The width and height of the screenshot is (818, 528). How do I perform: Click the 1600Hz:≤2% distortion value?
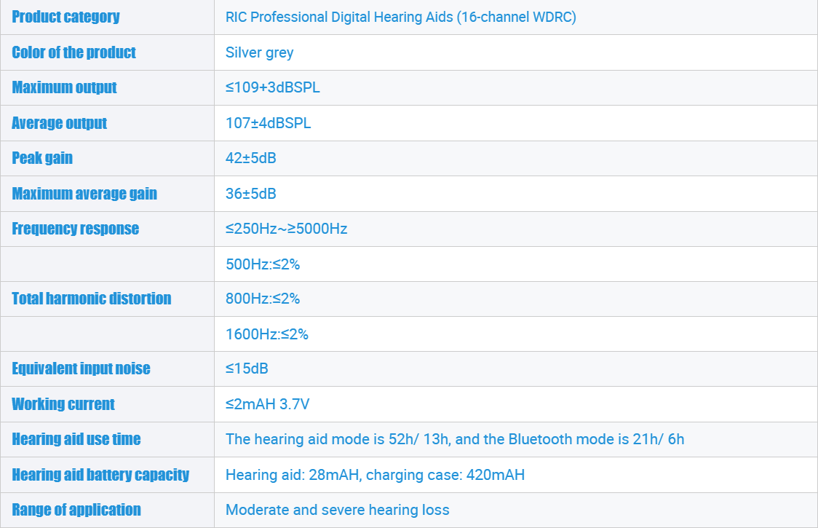click(266, 334)
